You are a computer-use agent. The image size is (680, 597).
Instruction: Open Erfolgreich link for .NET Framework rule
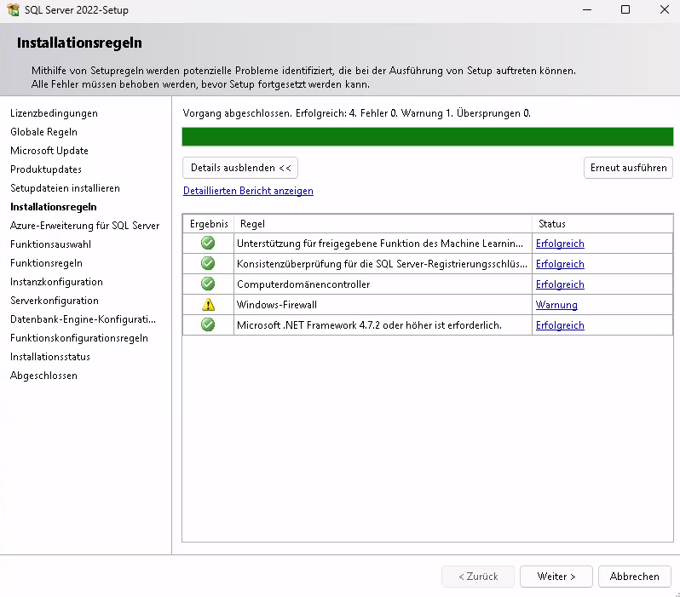coord(560,325)
